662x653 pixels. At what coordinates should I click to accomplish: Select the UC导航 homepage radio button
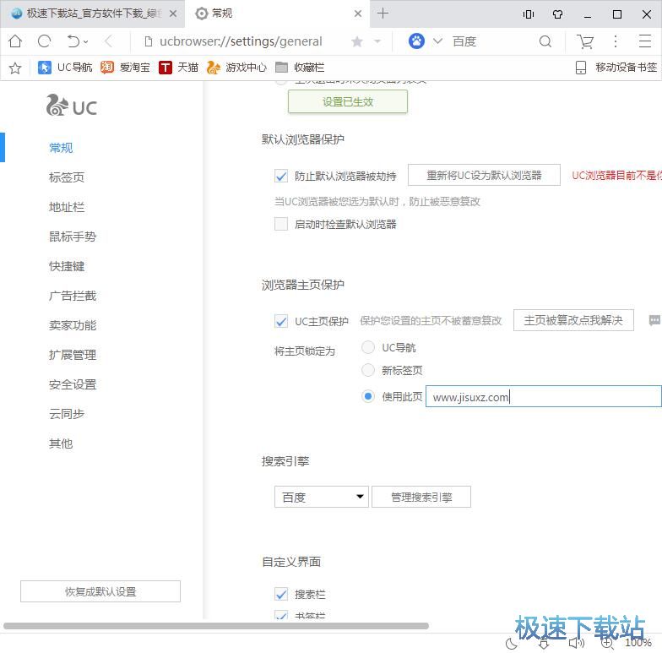coord(368,347)
